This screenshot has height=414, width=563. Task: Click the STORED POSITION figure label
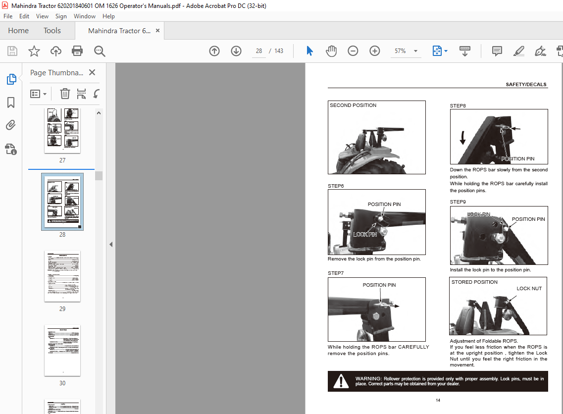click(474, 282)
